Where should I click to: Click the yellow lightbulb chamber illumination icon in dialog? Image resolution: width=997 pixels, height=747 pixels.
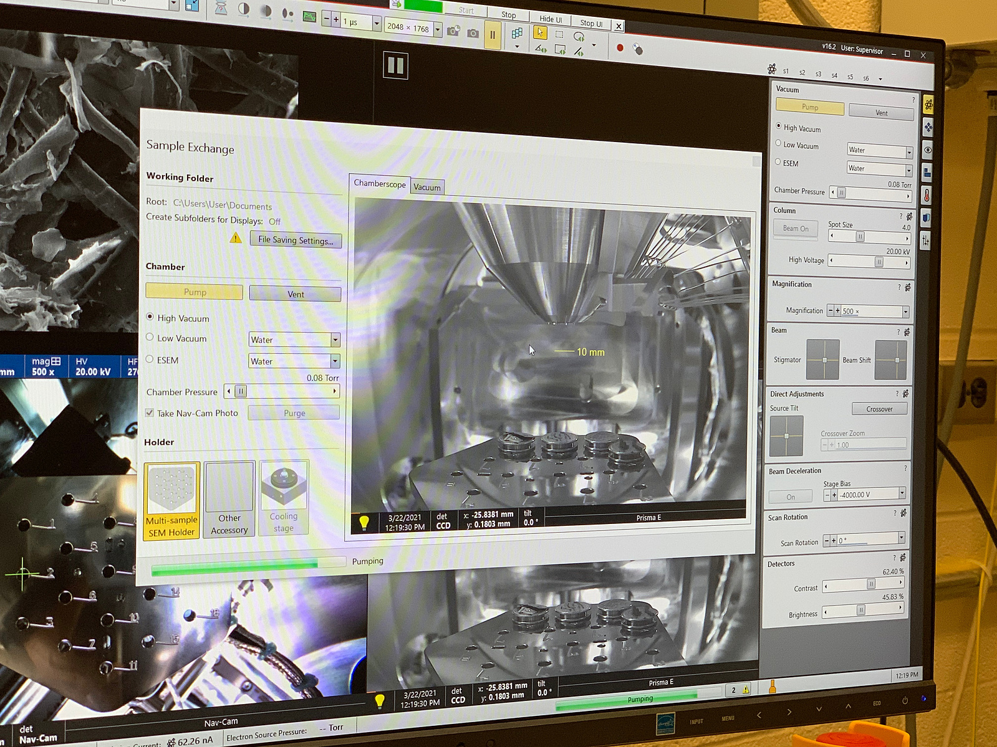(x=364, y=522)
